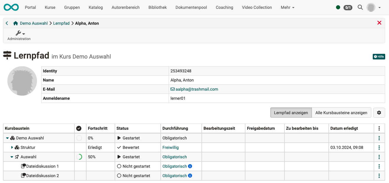
Task: Click the OpenOlat infinity logo
Action: pos(11,7)
